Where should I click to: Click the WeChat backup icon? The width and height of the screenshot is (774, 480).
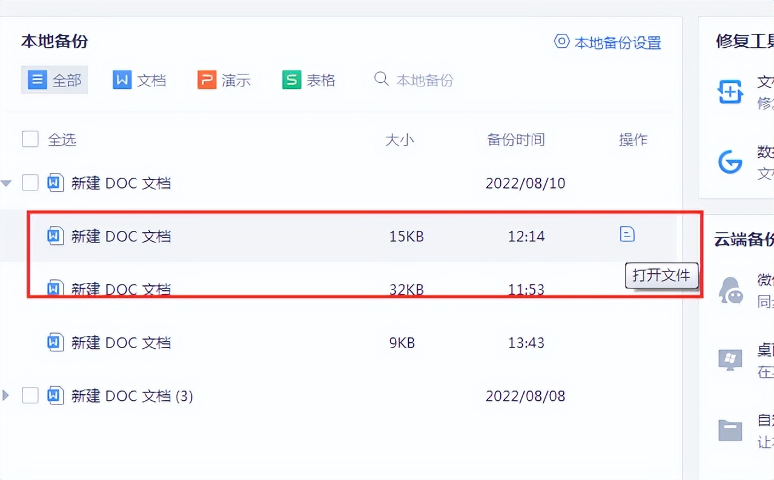pyautogui.click(x=730, y=290)
